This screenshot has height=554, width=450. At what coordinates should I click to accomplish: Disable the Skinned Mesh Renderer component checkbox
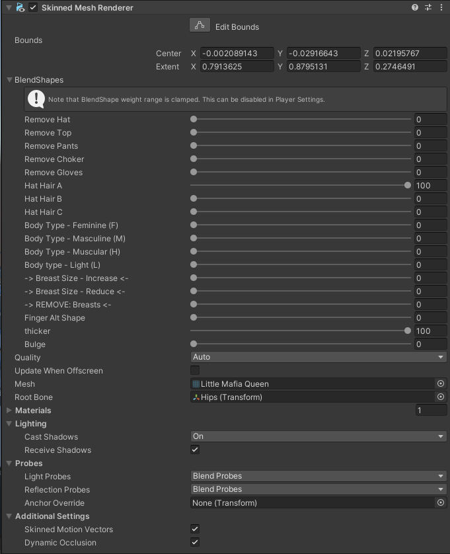pos(33,8)
